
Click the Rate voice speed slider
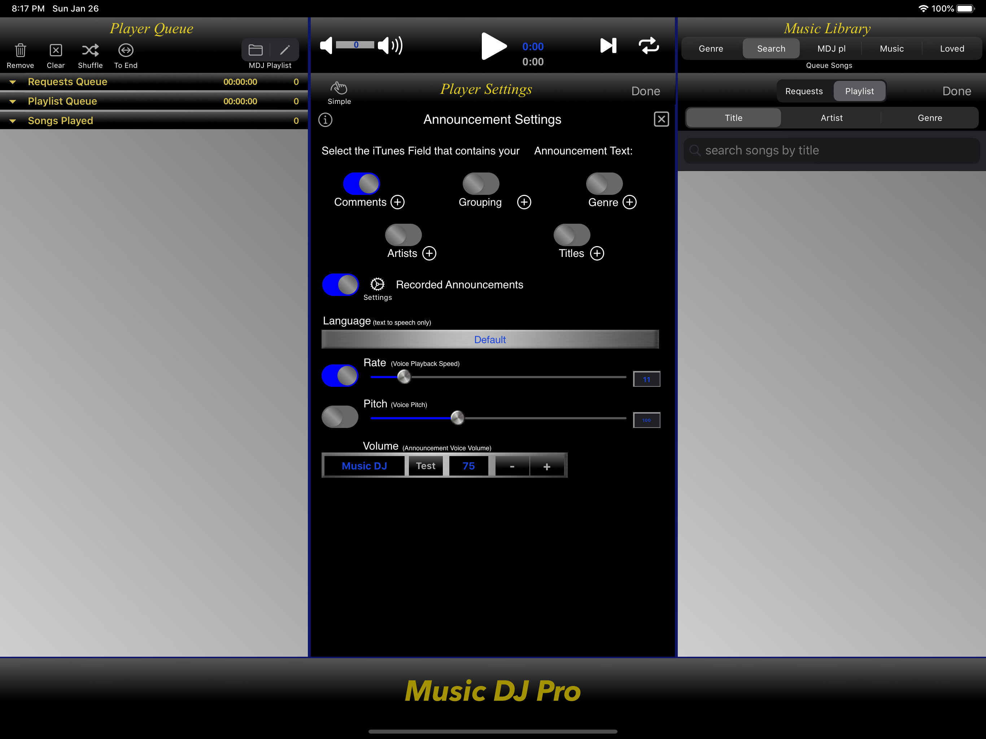(498, 377)
